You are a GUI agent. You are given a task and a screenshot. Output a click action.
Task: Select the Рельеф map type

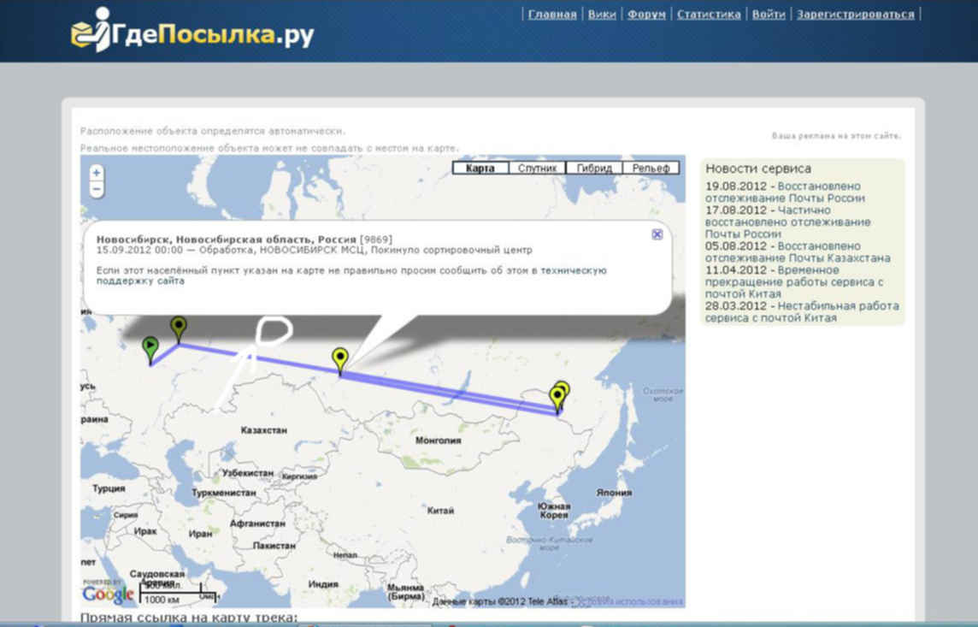(x=651, y=168)
